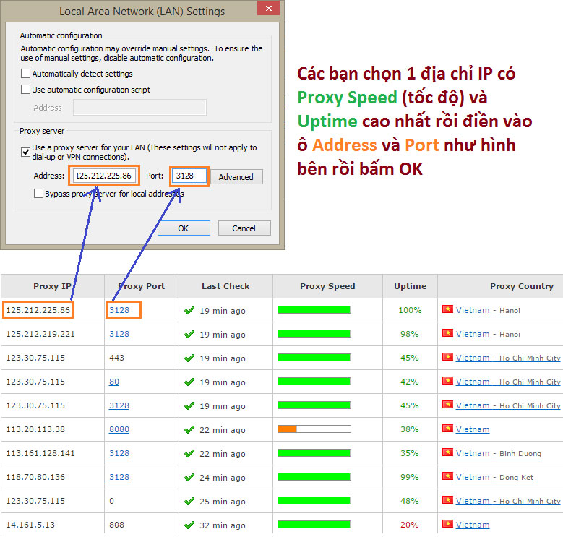Click orange speed bar for 113.20.113.38
Image resolution: width=563 pixels, height=537 pixels.
[x=288, y=429]
